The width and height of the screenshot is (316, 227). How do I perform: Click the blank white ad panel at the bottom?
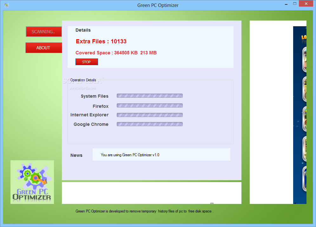(152, 193)
